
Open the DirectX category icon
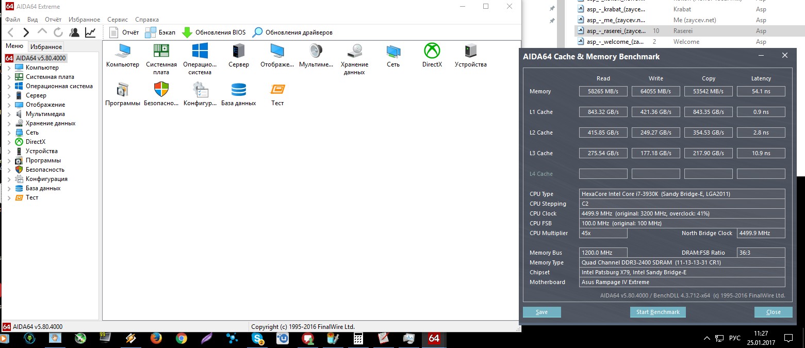[432, 52]
